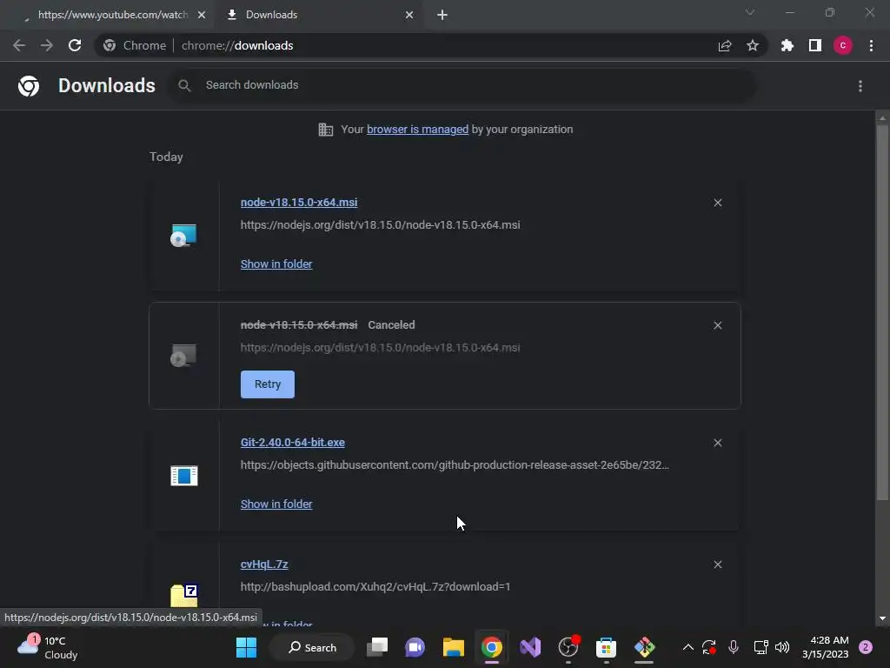Open Microsoft Store from the taskbar
This screenshot has width=890, height=668.
pos(606,647)
